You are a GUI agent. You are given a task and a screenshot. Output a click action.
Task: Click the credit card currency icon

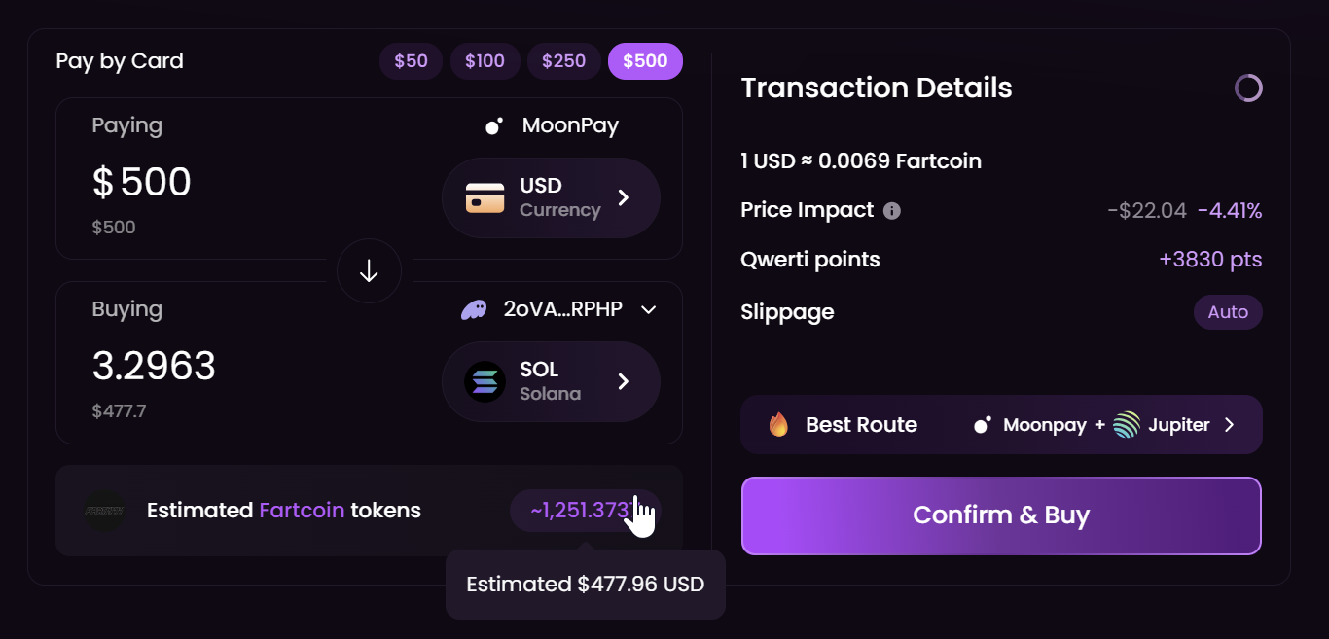pos(485,197)
